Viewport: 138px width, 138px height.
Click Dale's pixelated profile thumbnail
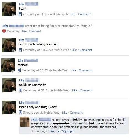tap(25, 122)
